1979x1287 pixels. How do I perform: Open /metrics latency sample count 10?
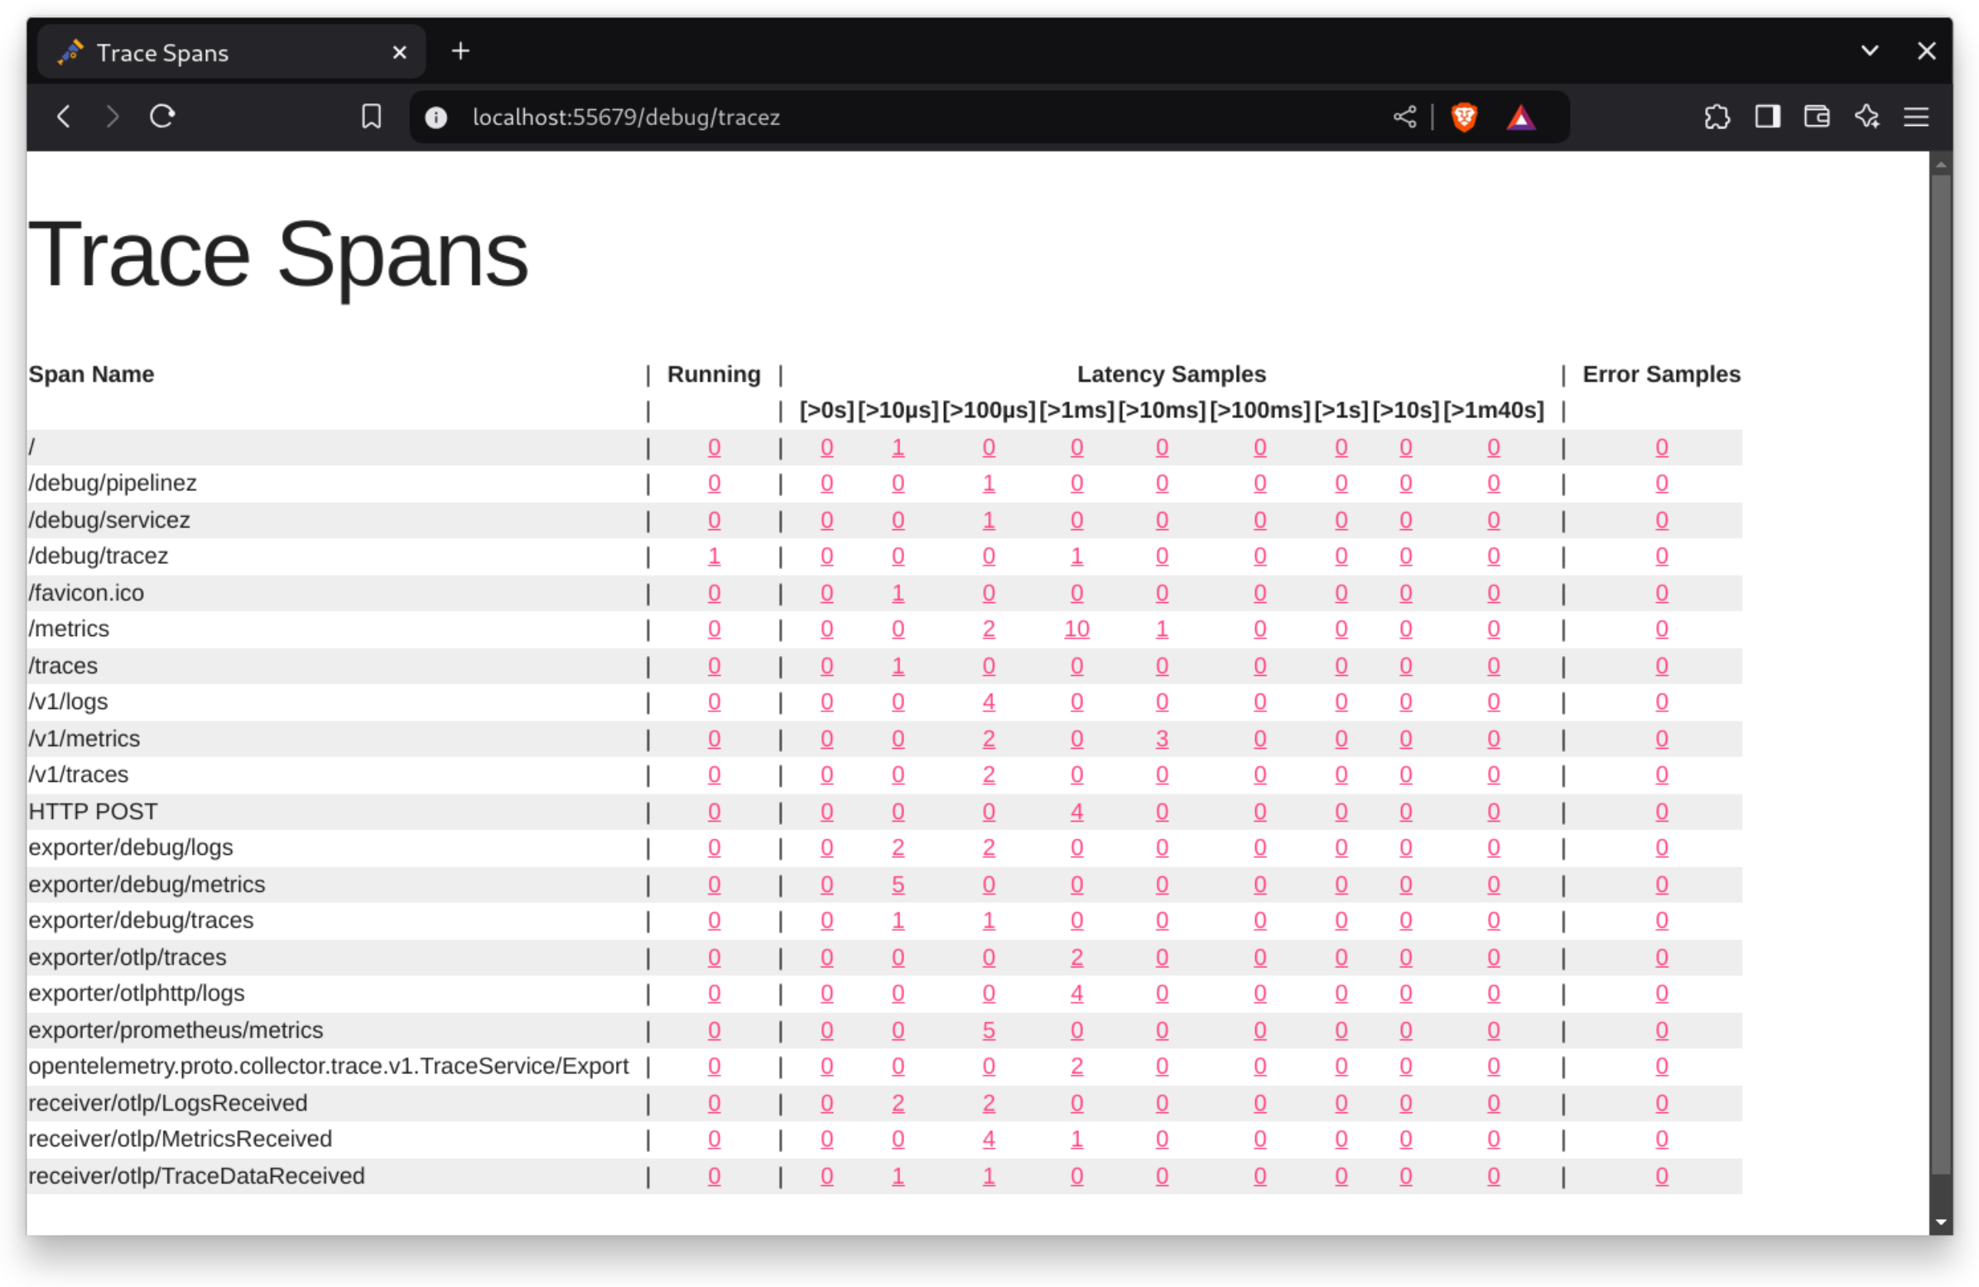[1076, 629]
